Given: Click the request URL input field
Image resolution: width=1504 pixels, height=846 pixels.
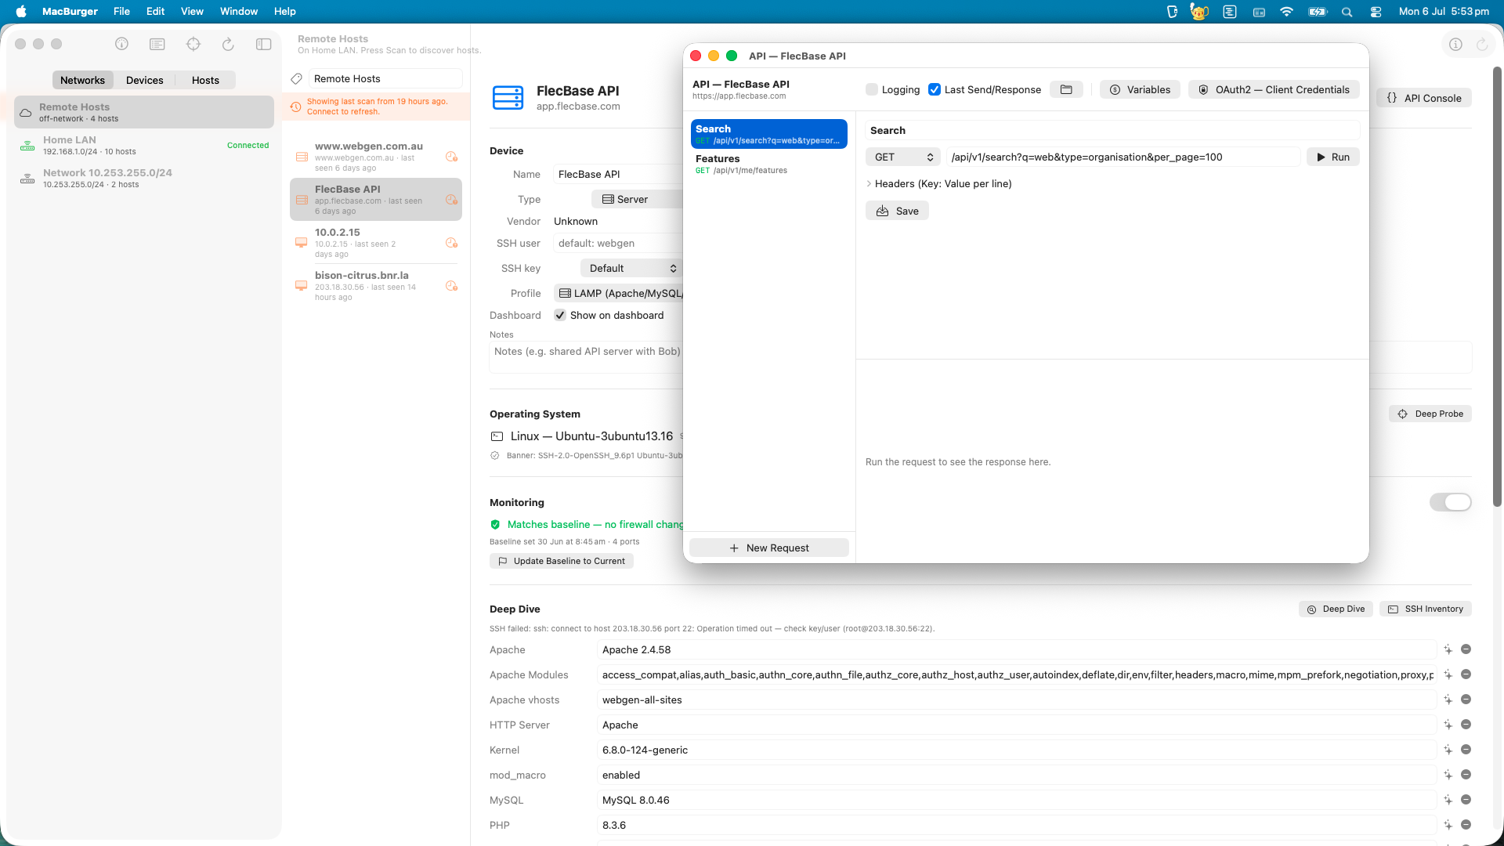Looking at the screenshot, I should click(x=1123, y=157).
